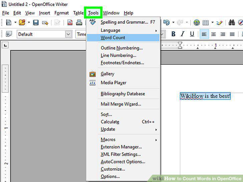Toggle Bold formatting
The width and height of the screenshot is (243, 182).
click(174, 34)
